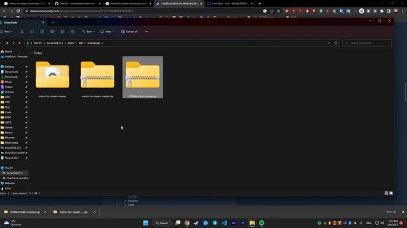
Task: Open Desktop in Quick access
Action: tap(10, 66)
